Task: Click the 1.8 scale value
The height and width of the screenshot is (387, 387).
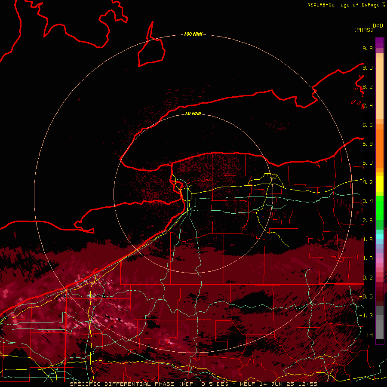Action: [368, 240]
